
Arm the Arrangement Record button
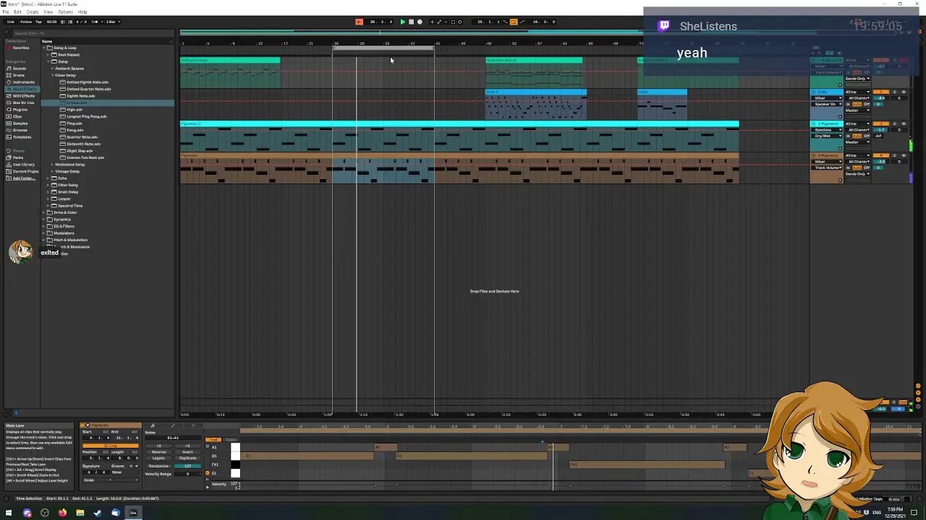click(420, 22)
